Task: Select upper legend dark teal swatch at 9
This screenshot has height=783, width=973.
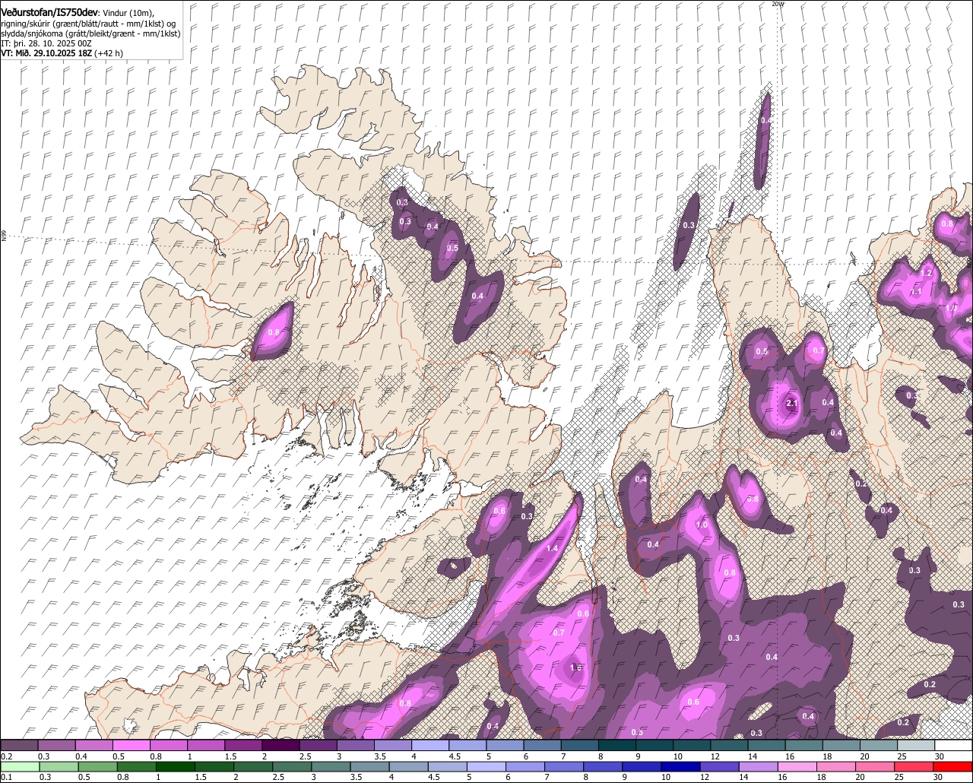Action: (x=654, y=746)
